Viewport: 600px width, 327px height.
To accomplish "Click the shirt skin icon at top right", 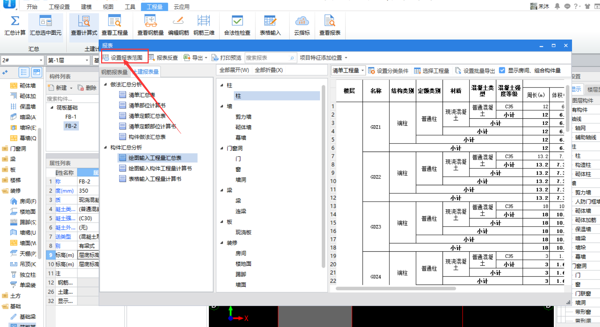I will click(x=587, y=6).
